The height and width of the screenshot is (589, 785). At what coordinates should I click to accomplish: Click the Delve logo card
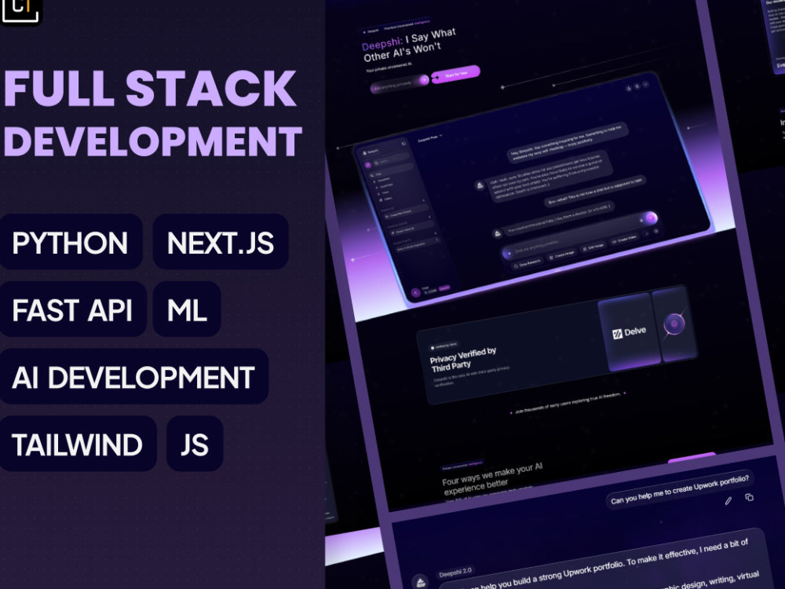pos(629,331)
